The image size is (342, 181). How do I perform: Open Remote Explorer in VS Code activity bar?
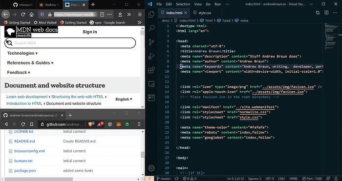(x=151, y=84)
